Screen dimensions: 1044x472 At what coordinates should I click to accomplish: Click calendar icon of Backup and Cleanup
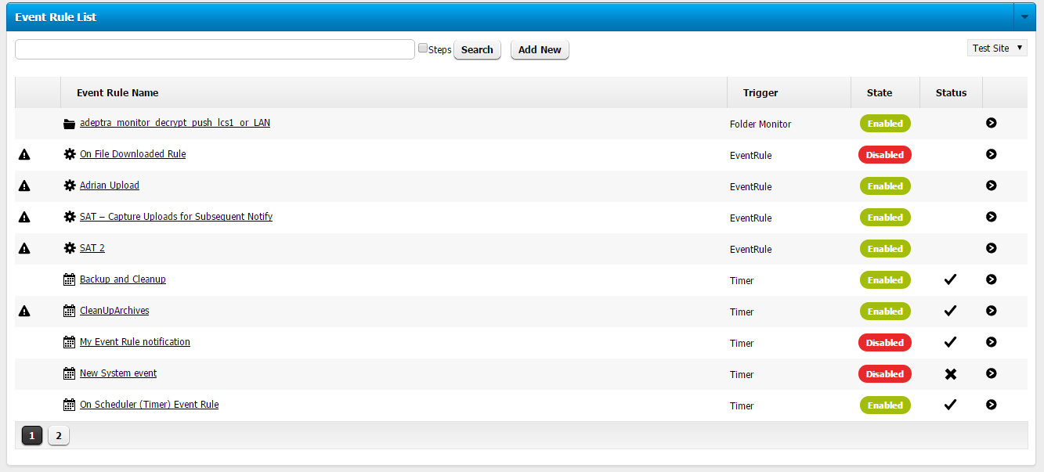click(x=70, y=279)
